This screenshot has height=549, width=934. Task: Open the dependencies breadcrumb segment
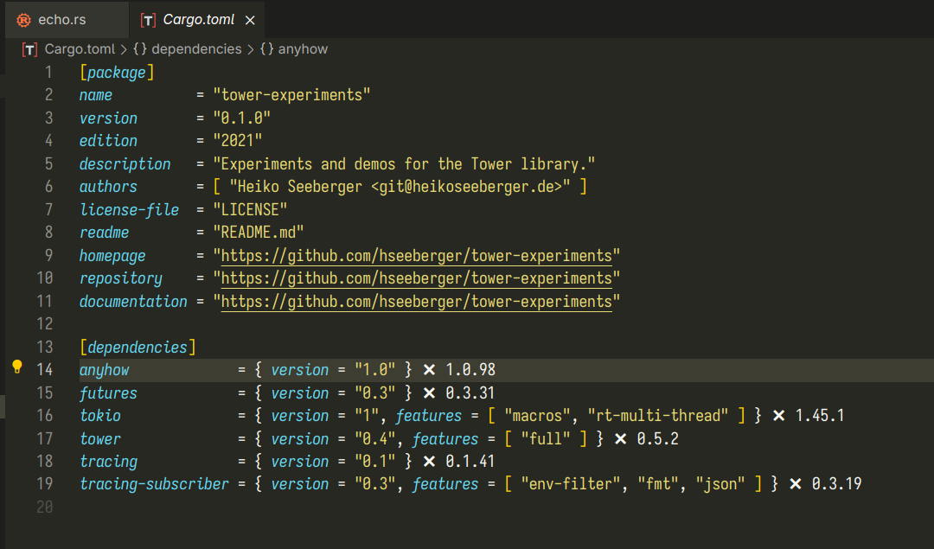(188, 48)
